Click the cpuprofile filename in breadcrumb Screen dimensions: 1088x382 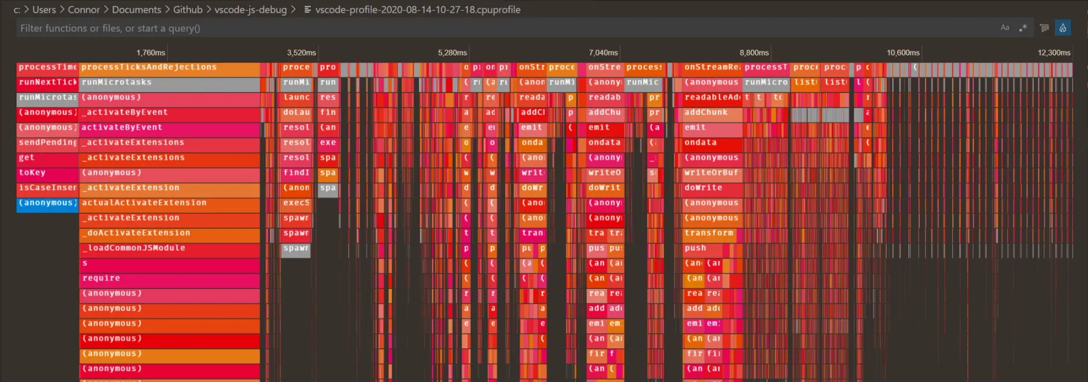tap(418, 10)
